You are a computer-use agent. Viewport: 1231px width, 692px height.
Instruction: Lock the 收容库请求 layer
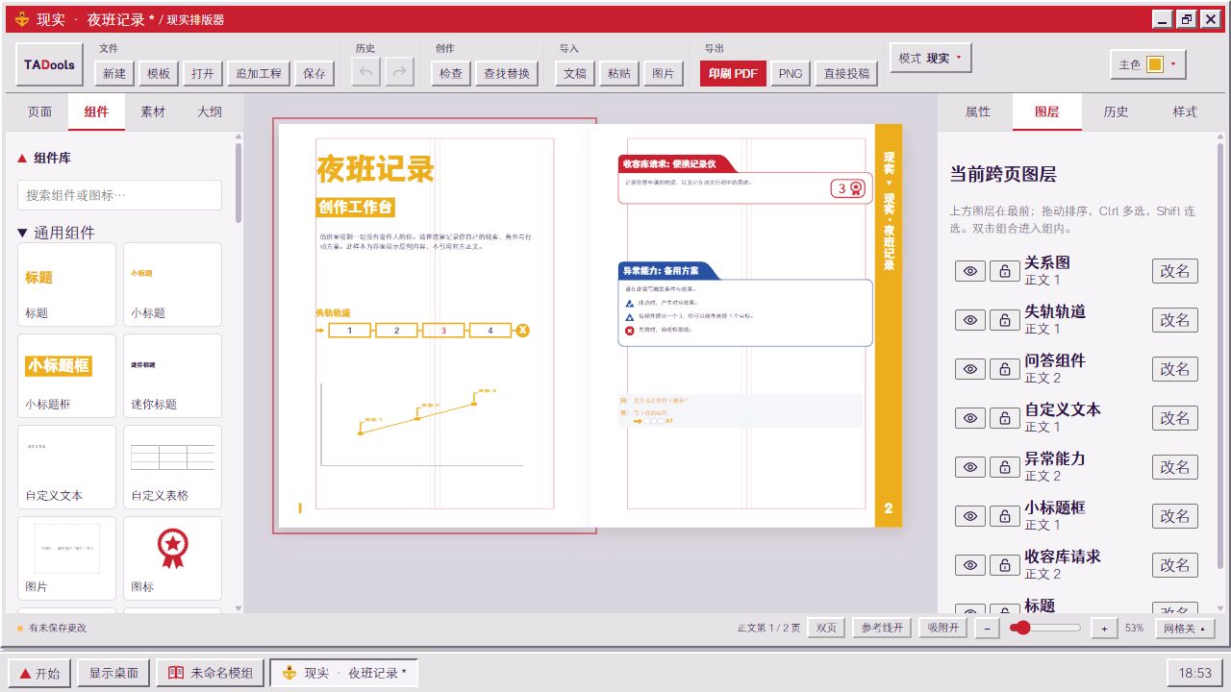tap(1005, 565)
